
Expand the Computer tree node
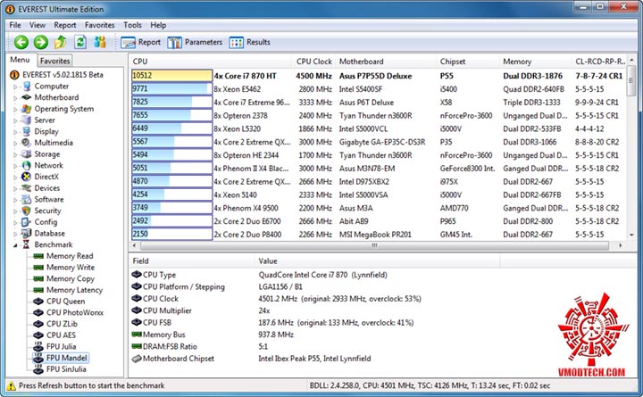point(15,87)
